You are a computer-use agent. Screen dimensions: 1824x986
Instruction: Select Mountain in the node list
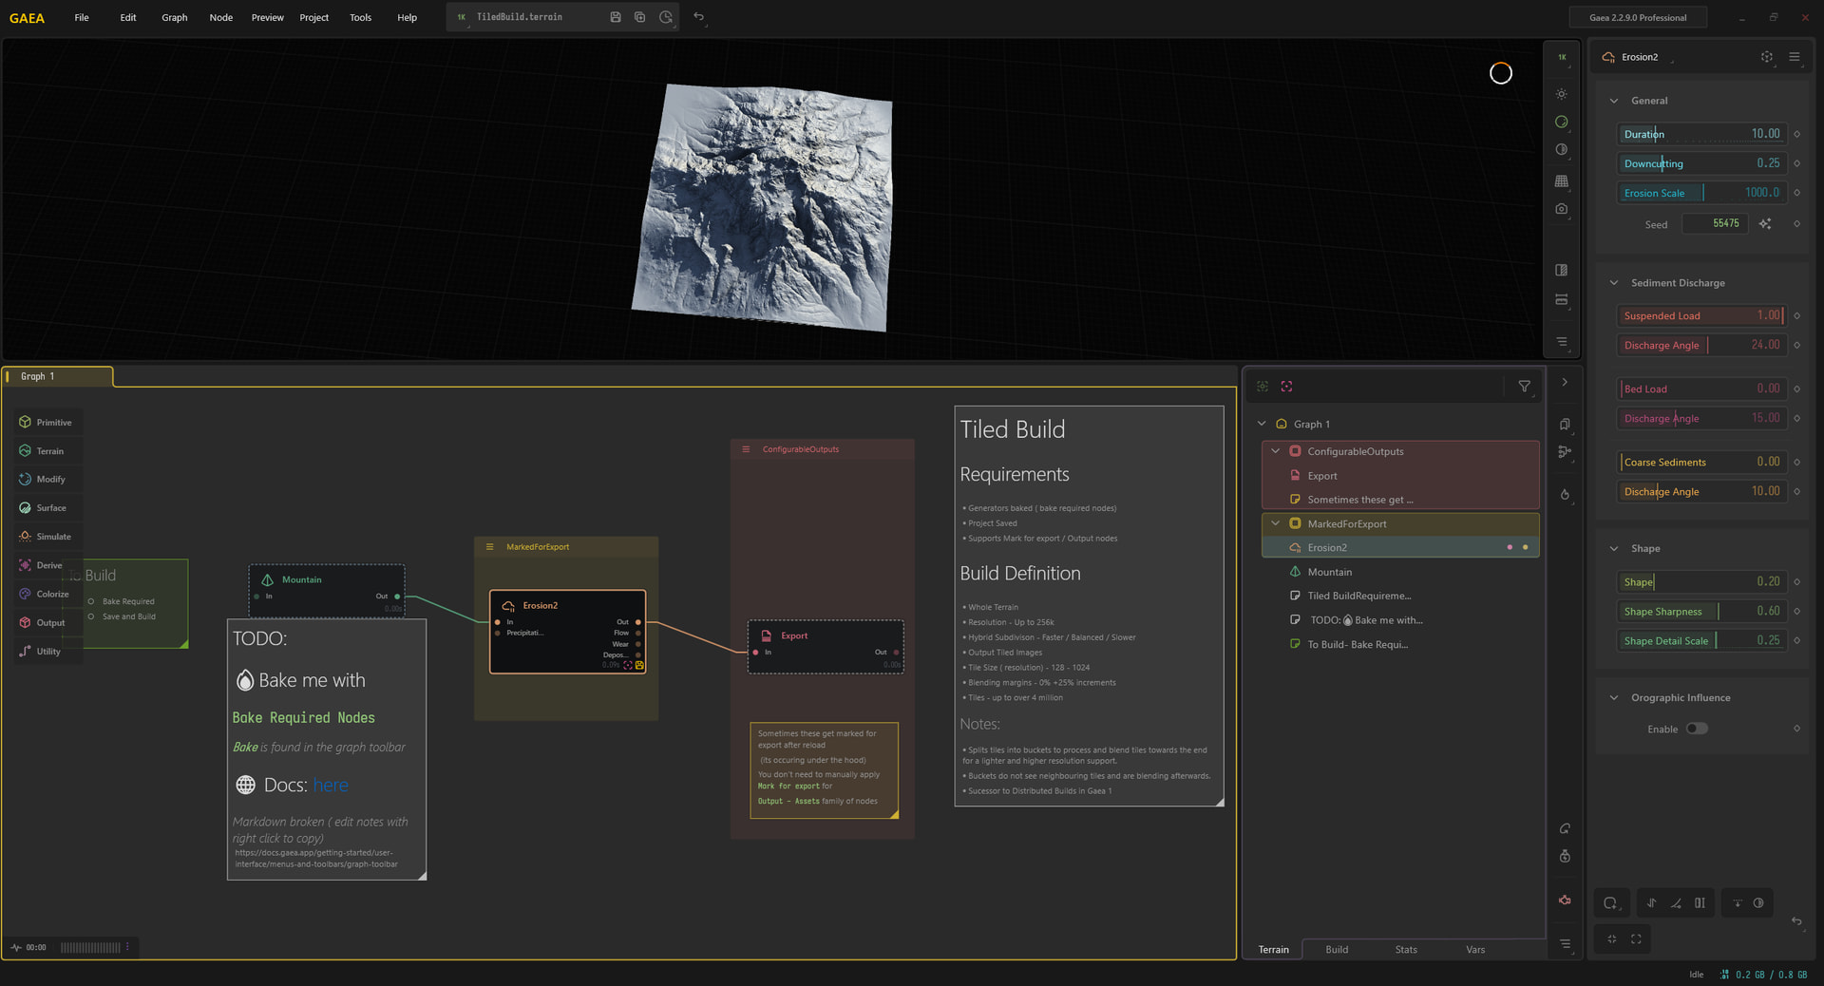coord(1329,572)
